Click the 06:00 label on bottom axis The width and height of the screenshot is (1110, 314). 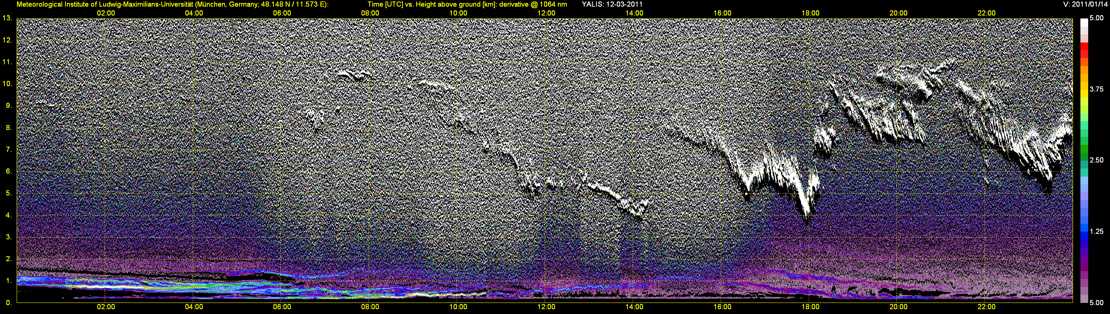(x=282, y=307)
